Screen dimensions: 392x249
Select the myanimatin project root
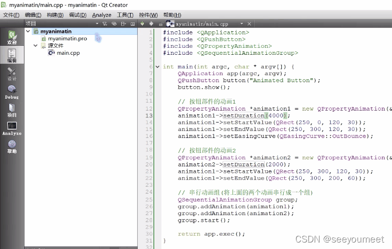click(56, 31)
